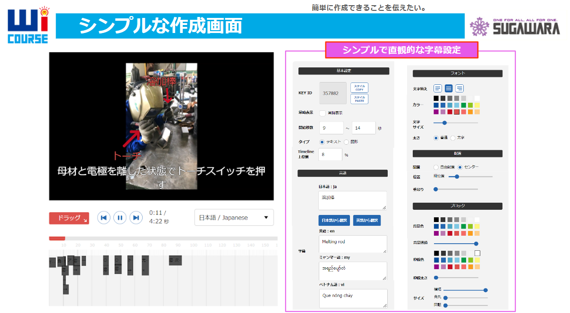Pick dark red in the 枠線色 border palette
Screen dimensions: 570x313
(450, 267)
